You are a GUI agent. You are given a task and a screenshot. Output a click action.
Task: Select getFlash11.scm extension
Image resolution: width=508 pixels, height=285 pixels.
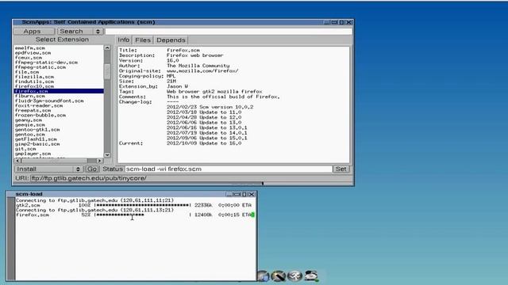point(59,139)
